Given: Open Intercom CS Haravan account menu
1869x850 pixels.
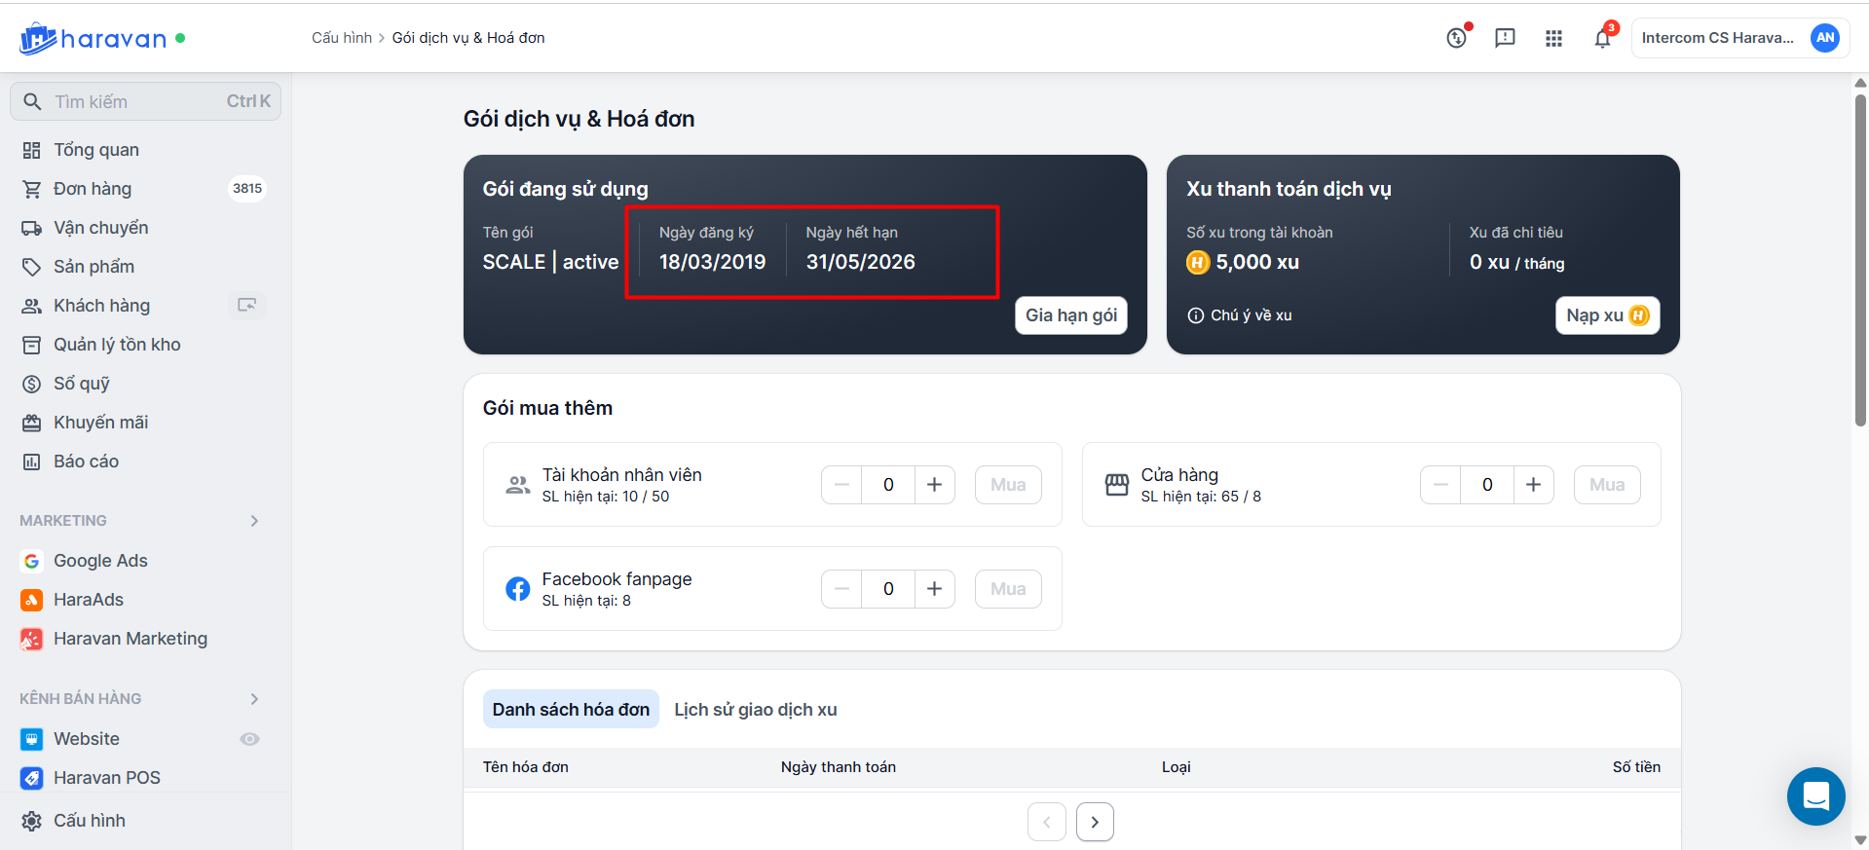Looking at the screenshot, I should pos(1739,38).
